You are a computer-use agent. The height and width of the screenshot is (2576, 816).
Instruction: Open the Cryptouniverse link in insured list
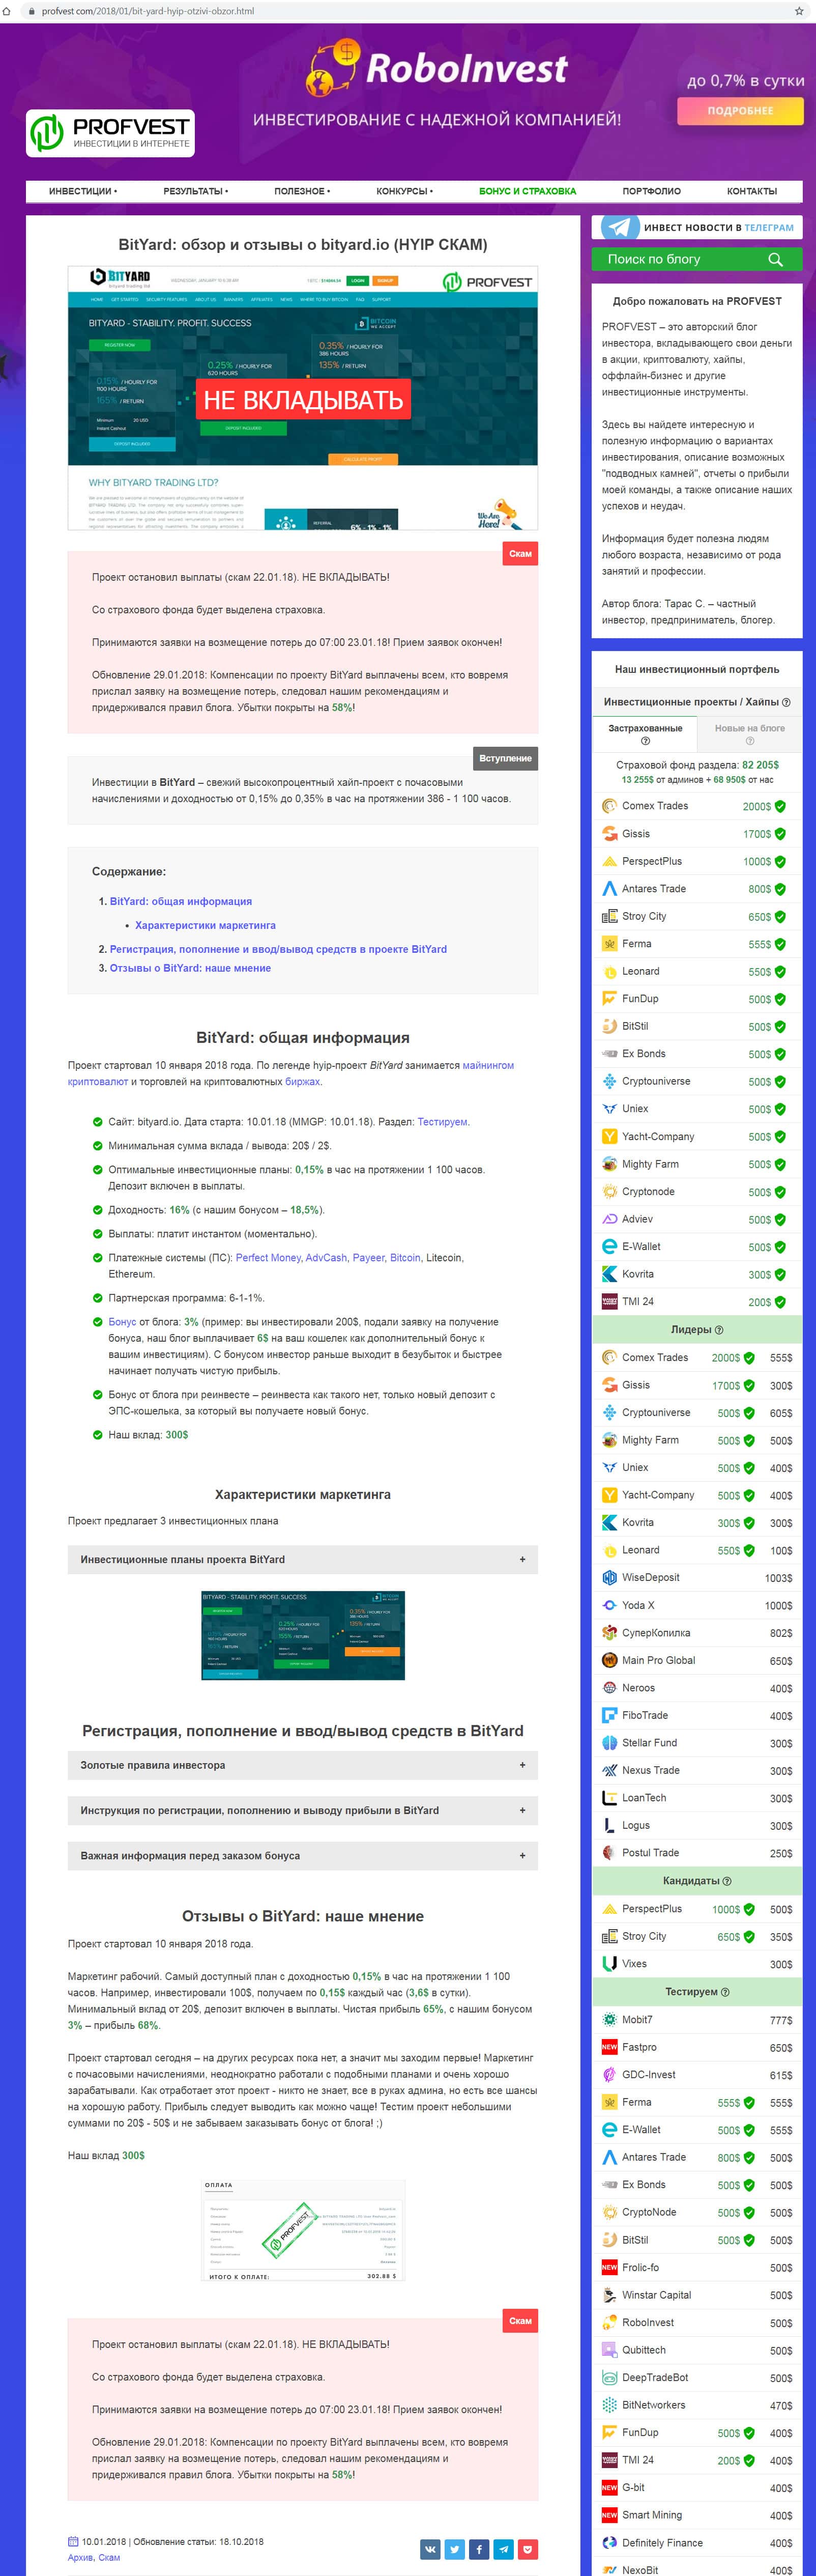[656, 1081]
